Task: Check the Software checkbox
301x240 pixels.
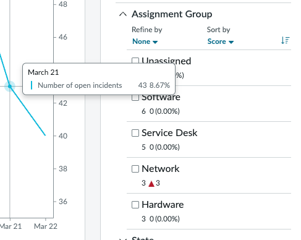Action: tap(135, 98)
